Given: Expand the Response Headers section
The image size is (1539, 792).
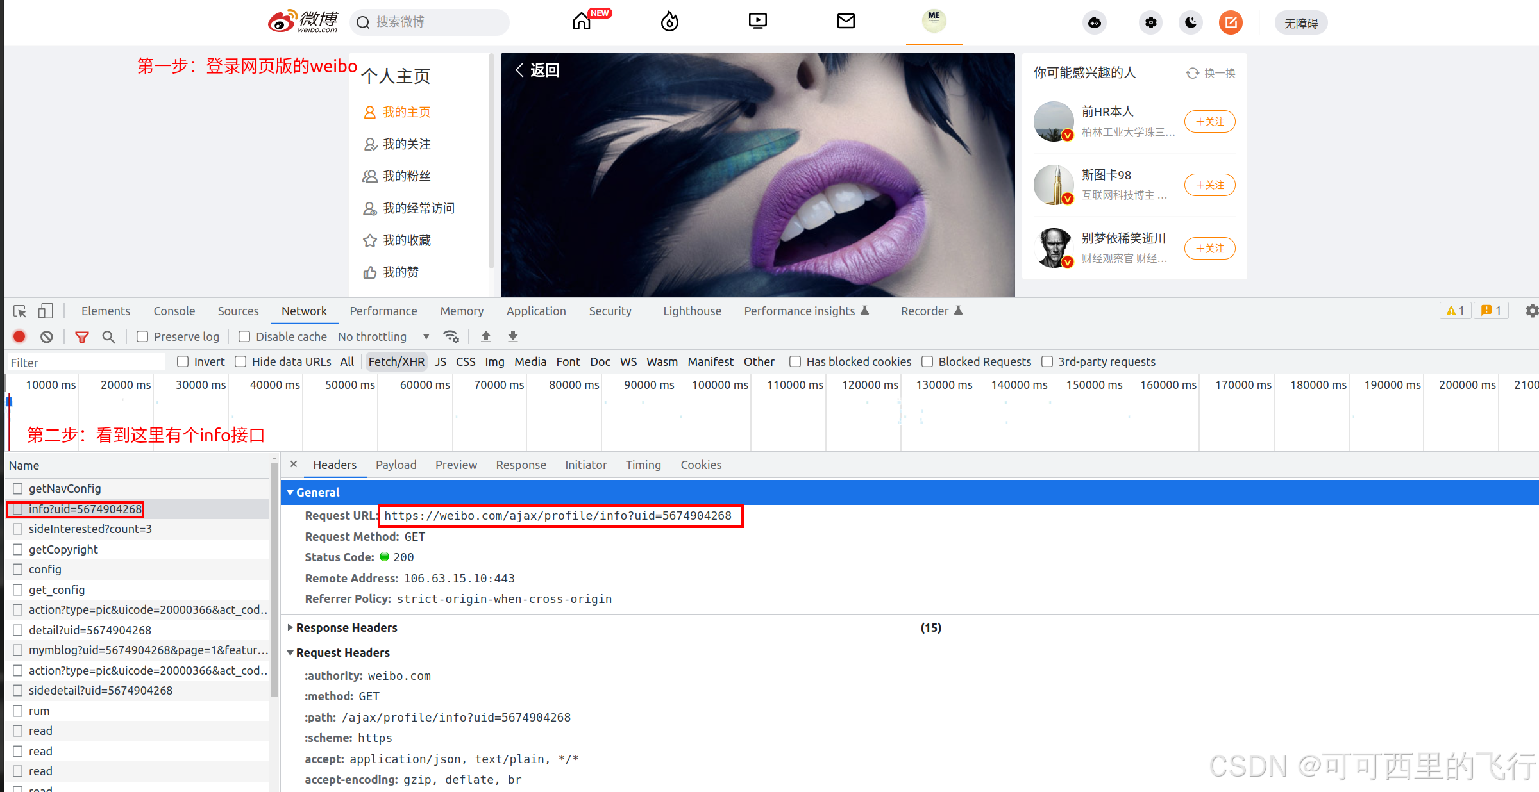Looking at the screenshot, I should (x=346, y=627).
